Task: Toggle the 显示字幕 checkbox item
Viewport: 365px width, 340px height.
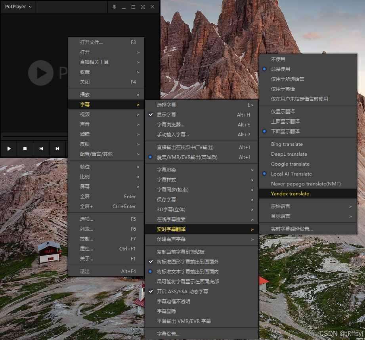Action: pyautogui.click(x=202, y=115)
